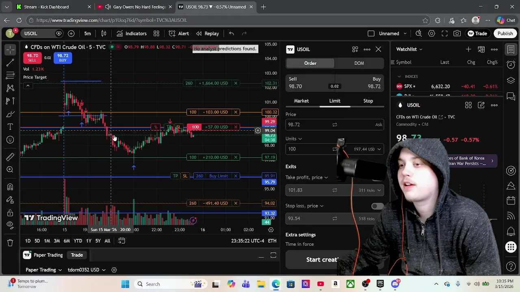The height and width of the screenshot is (292, 520).
Task: Expand the Paper Trading broker dropdown
Action: [x=43, y=270]
